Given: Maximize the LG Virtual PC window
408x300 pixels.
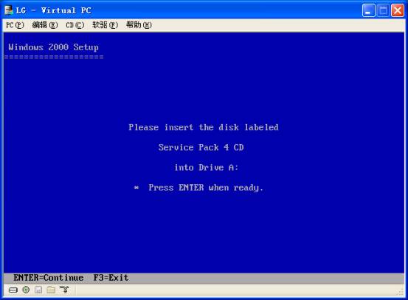Looking at the screenshot, I should (383, 10).
